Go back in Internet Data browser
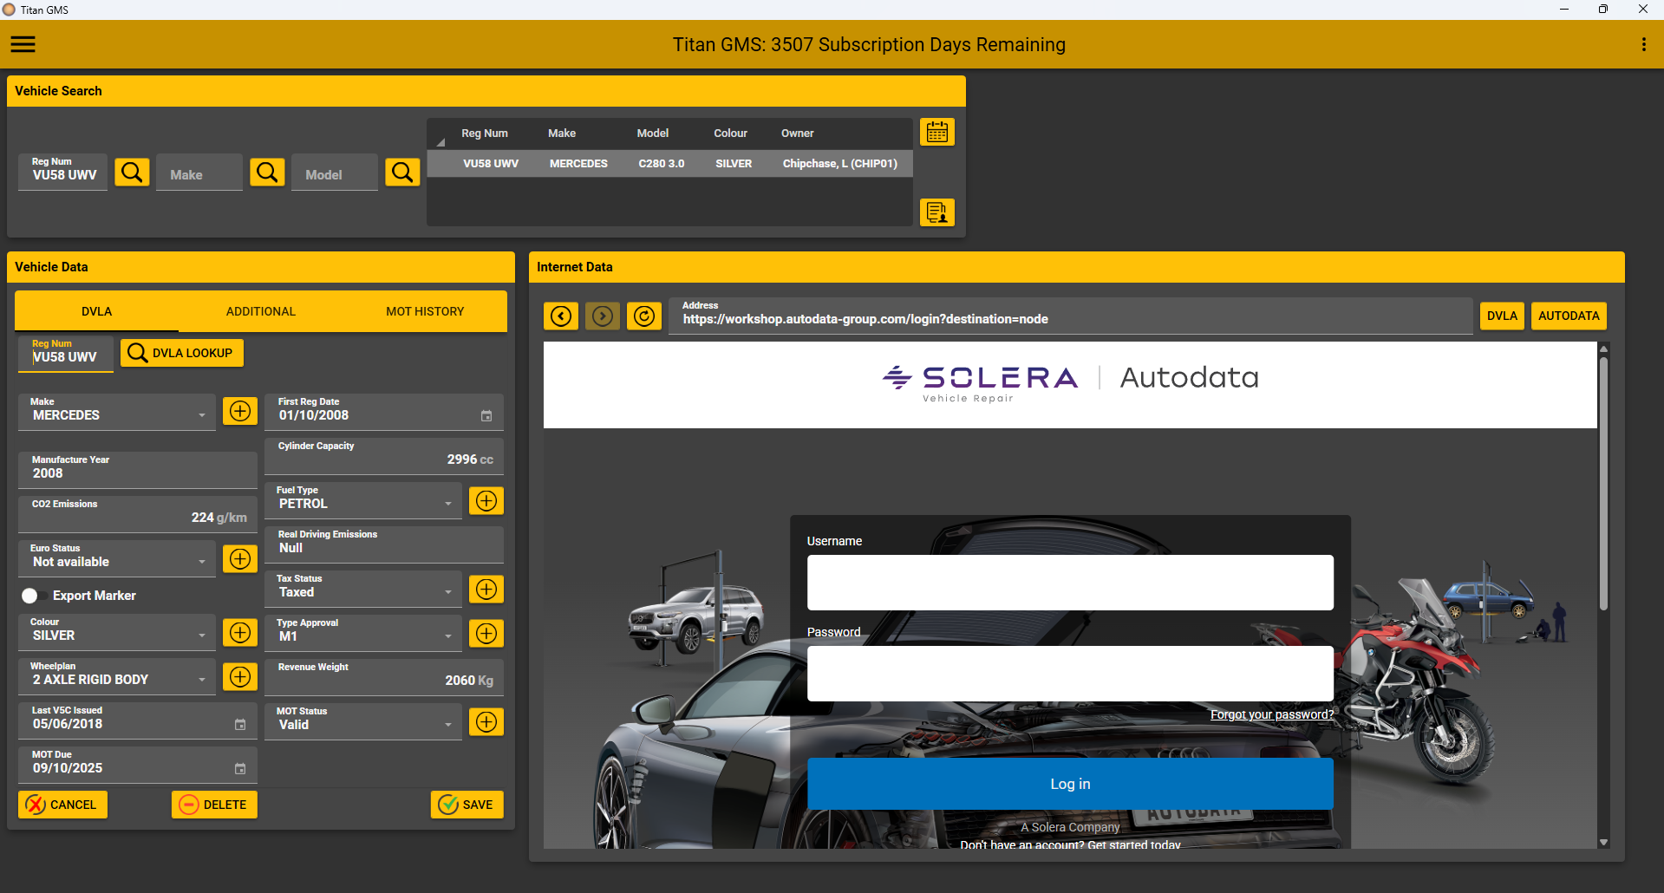Viewport: 1664px width, 893px height. click(561, 316)
